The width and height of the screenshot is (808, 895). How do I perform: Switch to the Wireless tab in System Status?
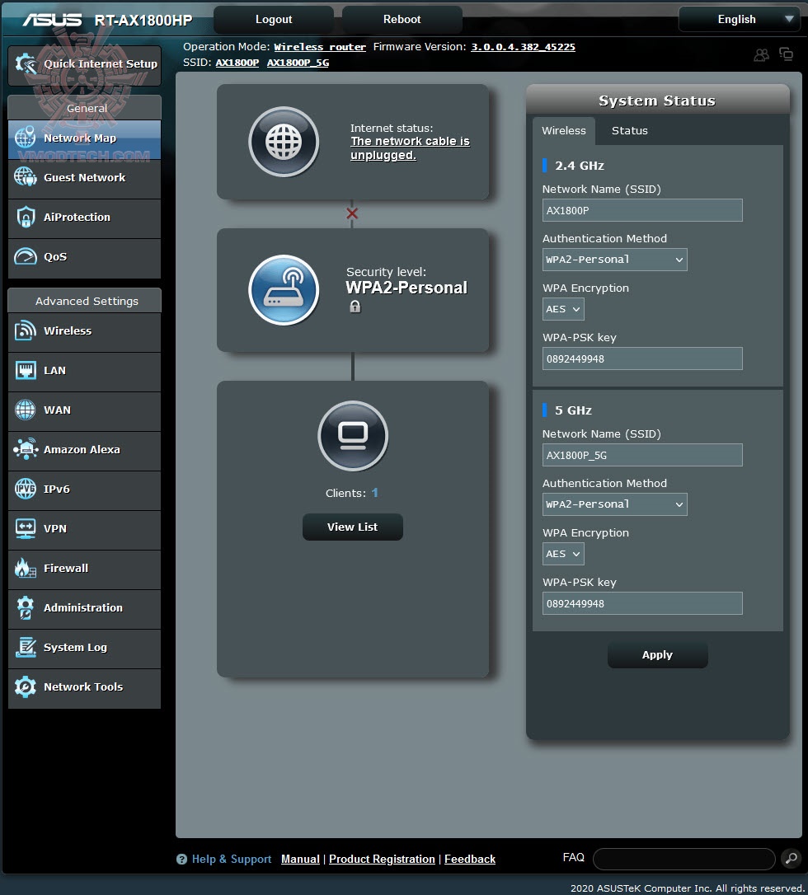[564, 131]
